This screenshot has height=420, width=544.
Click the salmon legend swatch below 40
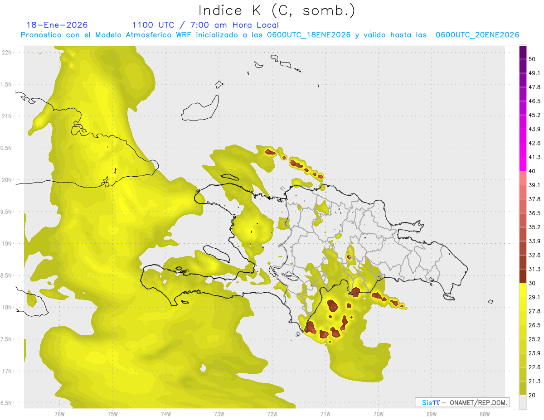coord(523,178)
